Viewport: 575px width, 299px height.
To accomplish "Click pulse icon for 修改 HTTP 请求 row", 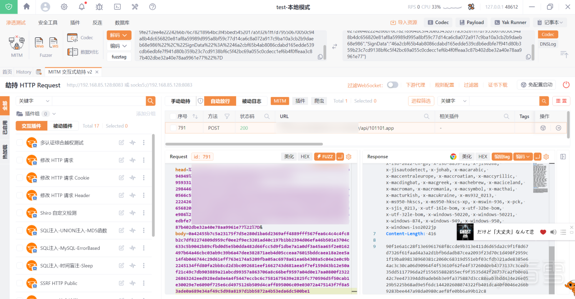I will click(132, 160).
